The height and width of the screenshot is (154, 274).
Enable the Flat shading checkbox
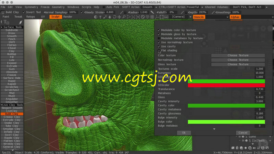click(159, 50)
